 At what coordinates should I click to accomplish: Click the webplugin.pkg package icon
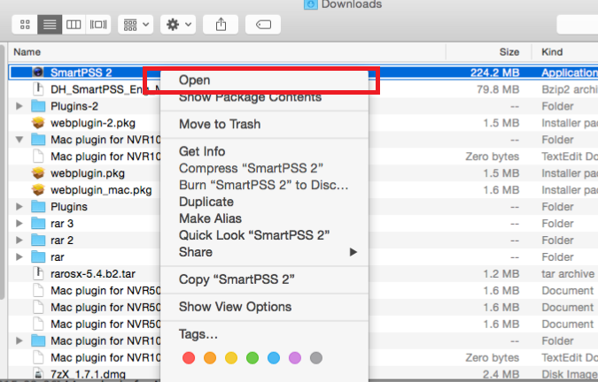[x=38, y=172]
